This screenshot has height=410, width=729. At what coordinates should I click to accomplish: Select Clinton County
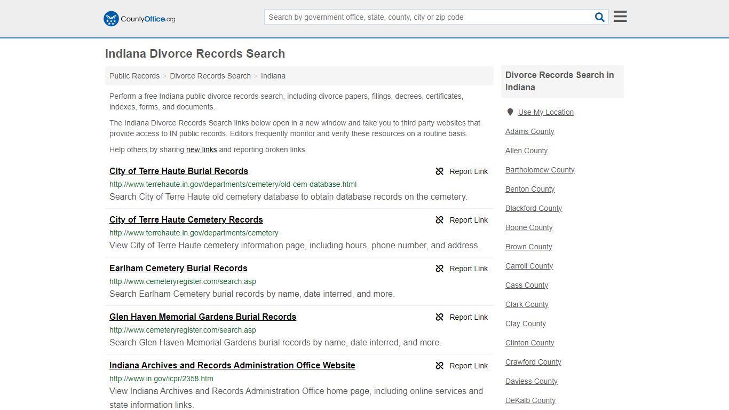529,343
